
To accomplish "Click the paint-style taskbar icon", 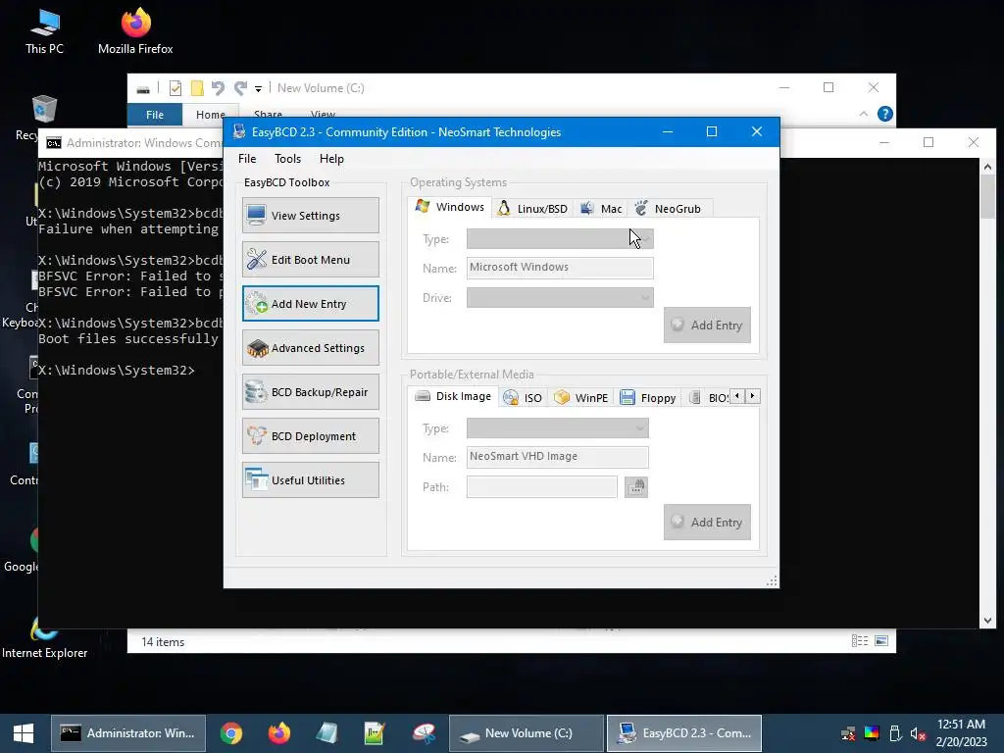I will click(424, 733).
